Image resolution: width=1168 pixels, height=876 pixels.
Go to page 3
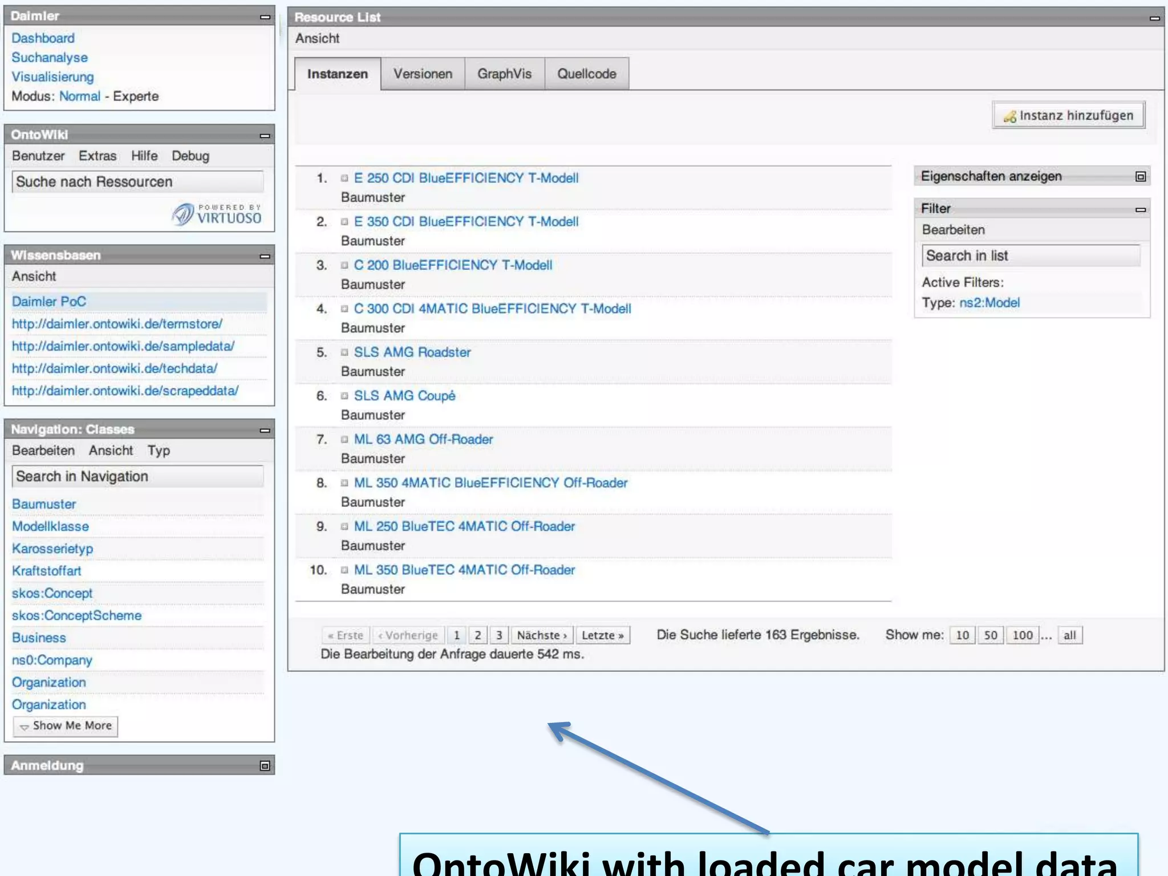[499, 635]
